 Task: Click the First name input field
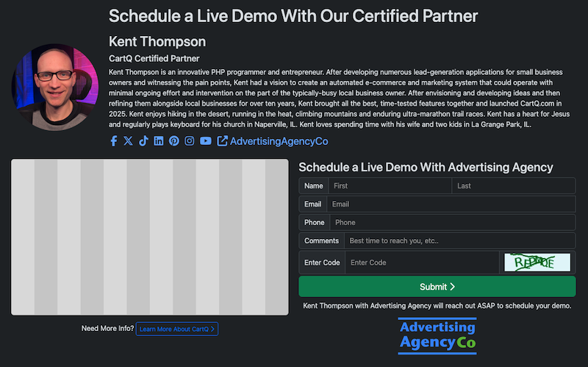tap(390, 186)
